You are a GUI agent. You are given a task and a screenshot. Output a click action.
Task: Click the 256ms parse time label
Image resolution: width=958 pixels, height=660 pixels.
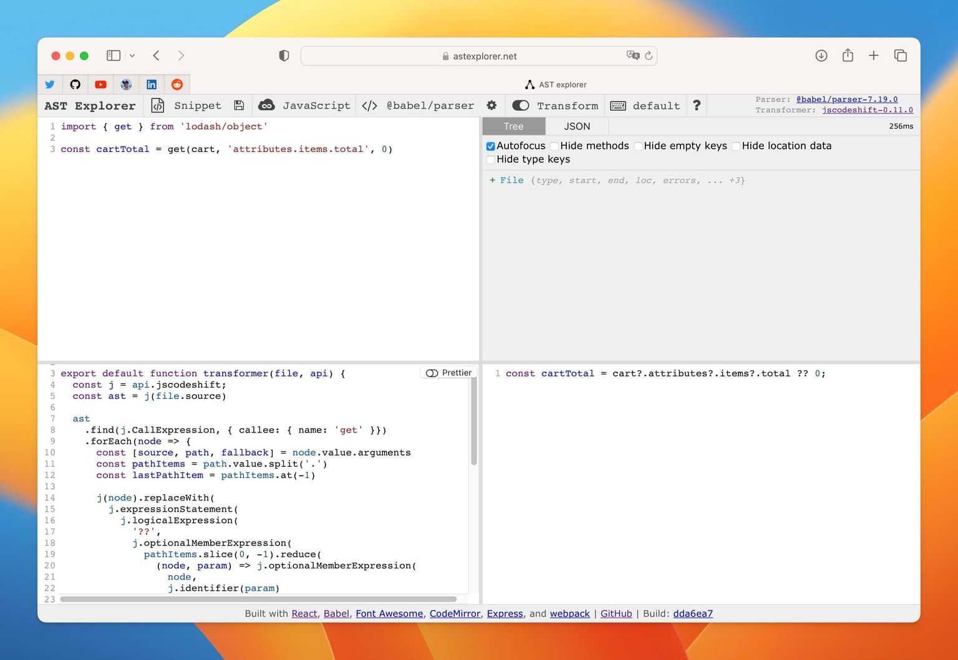tap(901, 126)
